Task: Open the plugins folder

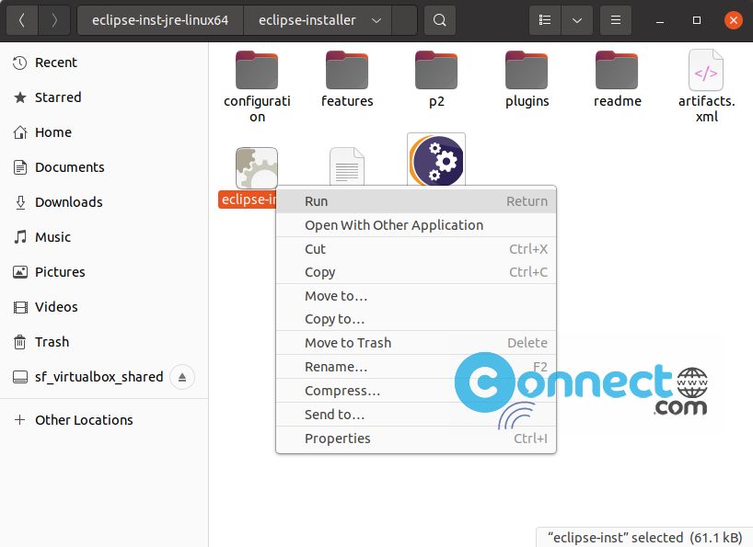Action: click(x=527, y=80)
